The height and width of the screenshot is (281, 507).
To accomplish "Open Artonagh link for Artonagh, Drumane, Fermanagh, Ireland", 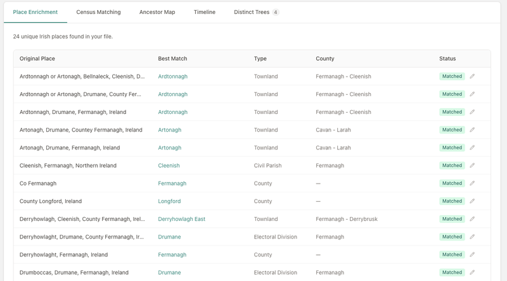I will coord(169,147).
